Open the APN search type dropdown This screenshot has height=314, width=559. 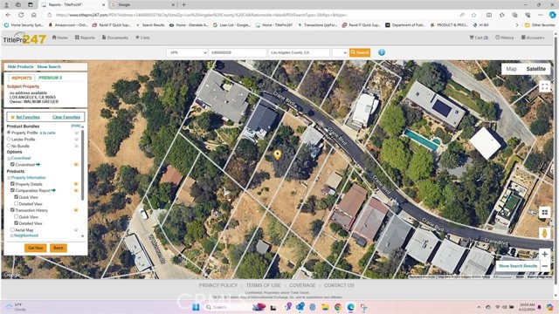[x=187, y=52]
